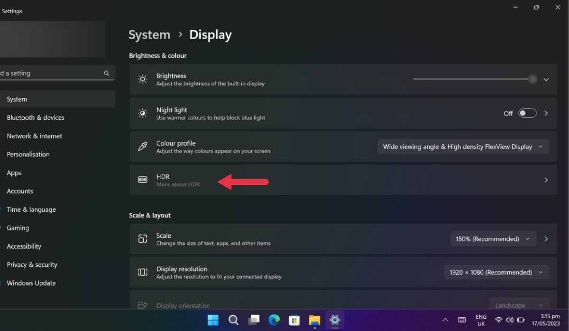Expand the Brightness options chevron
The width and height of the screenshot is (569, 331).
tap(546, 79)
